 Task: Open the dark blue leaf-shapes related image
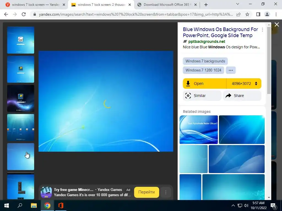pyautogui.click(x=237, y=159)
